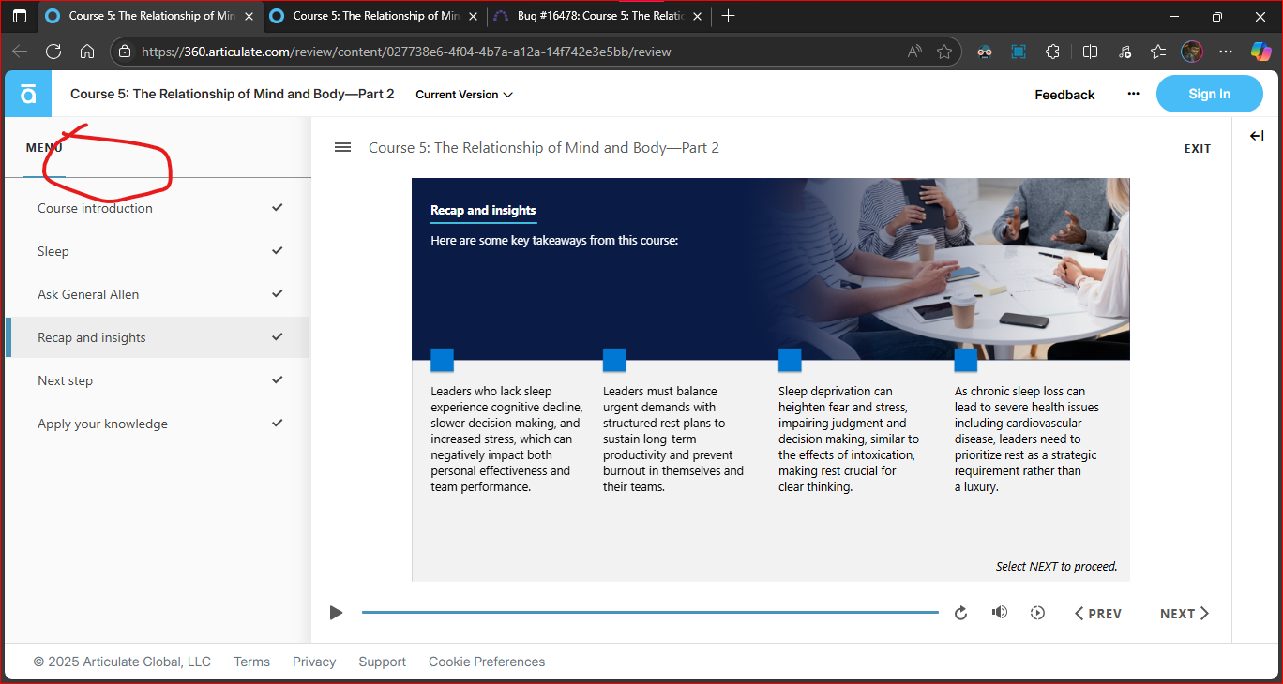This screenshot has width=1283, height=684.
Task: Open the Privacy footer link
Action: [x=314, y=662]
